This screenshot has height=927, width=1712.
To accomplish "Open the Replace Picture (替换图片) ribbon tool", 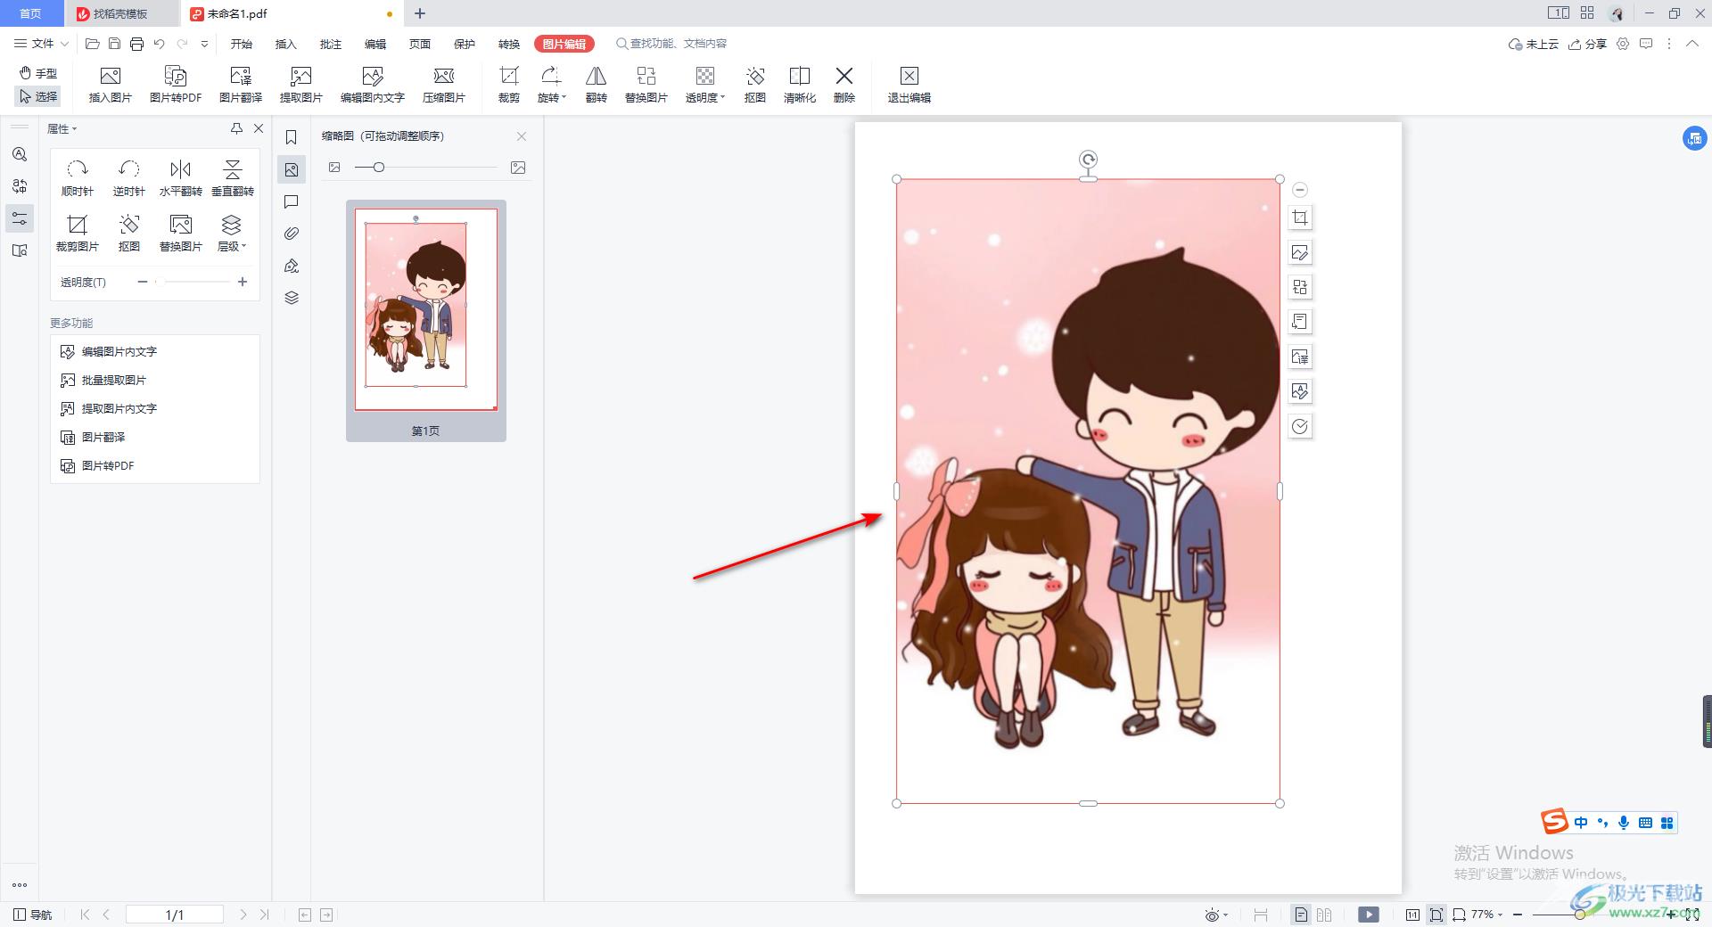I will pyautogui.click(x=646, y=85).
